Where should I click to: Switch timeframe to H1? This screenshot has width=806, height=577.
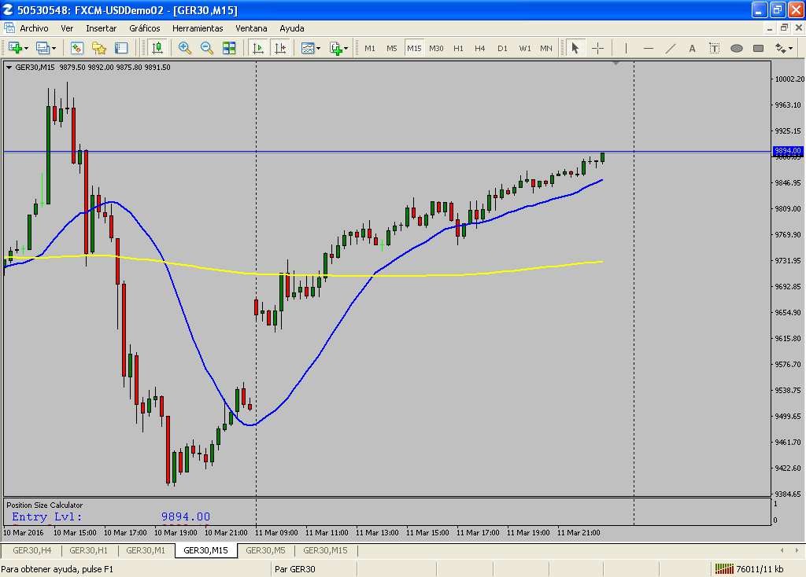[x=458, y=48]
